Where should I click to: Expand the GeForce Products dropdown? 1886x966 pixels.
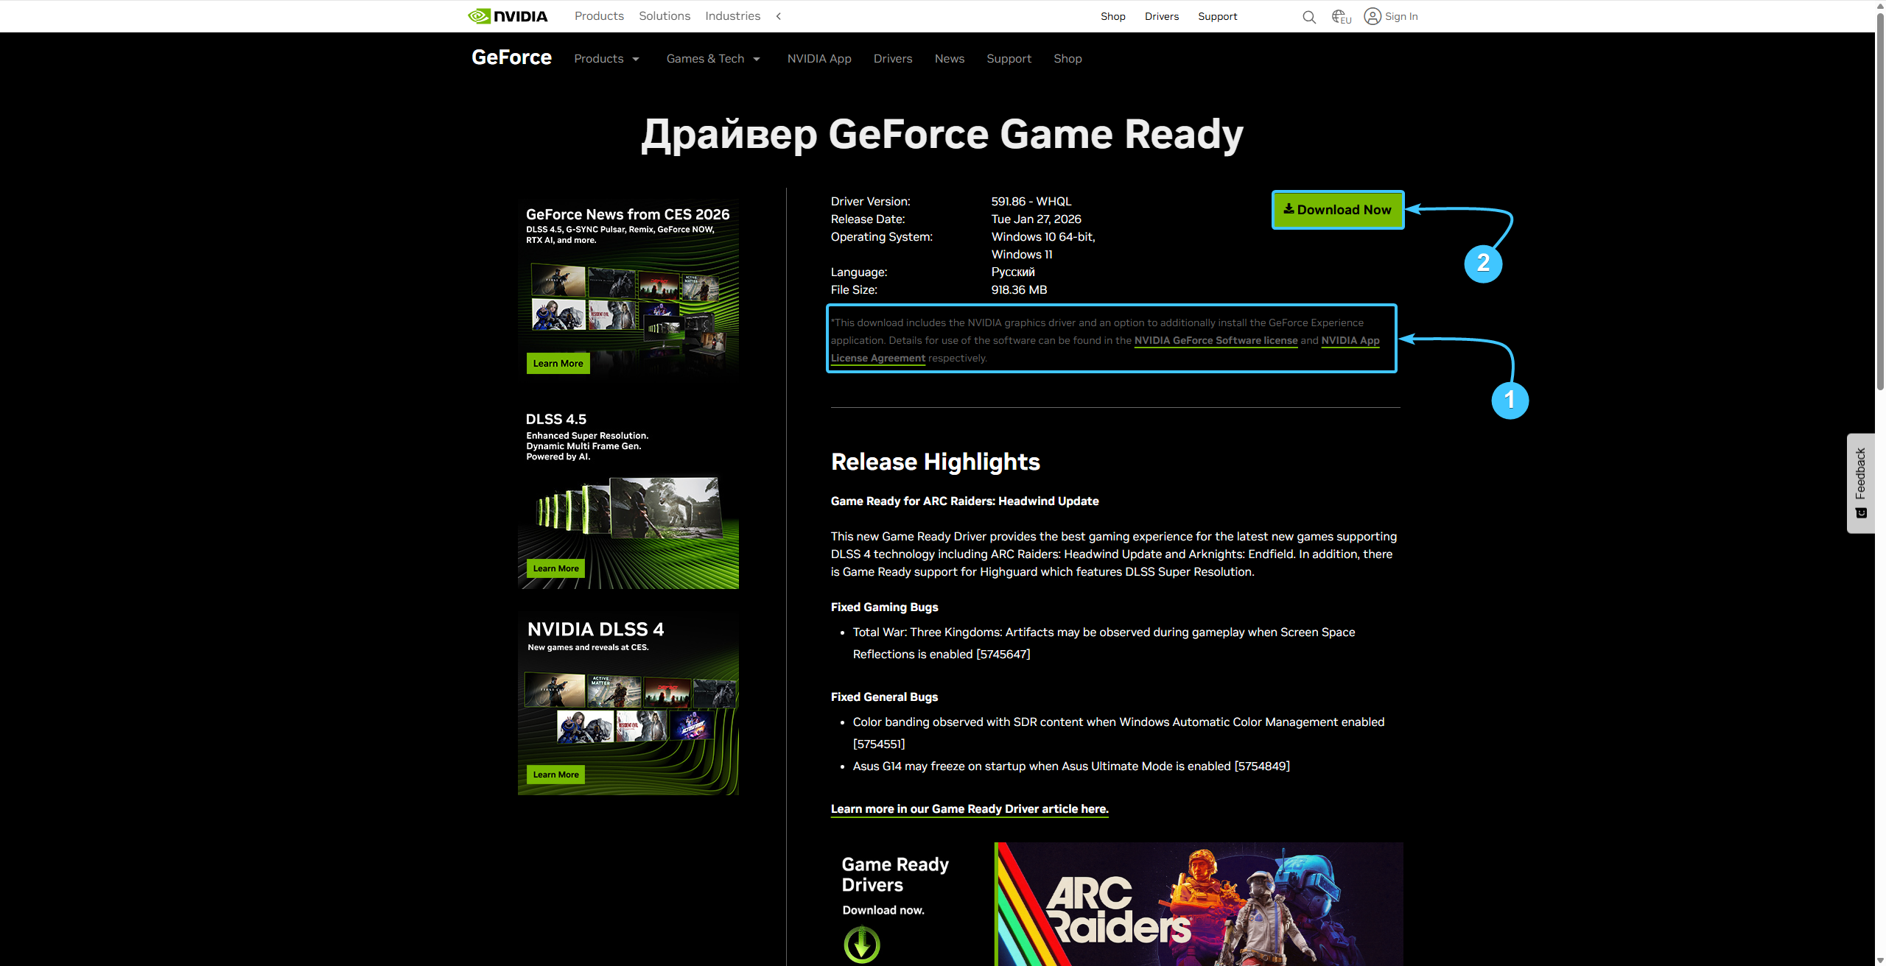pos(606,59)
